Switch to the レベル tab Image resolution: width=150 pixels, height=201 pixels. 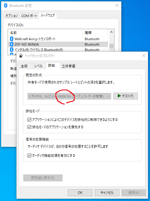38,66
